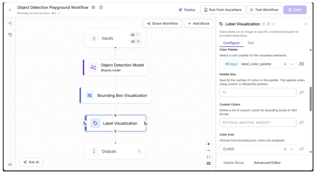Open workflow settings gear icon
This screenshot has width=319, height=175.
(x=93, y=7)
